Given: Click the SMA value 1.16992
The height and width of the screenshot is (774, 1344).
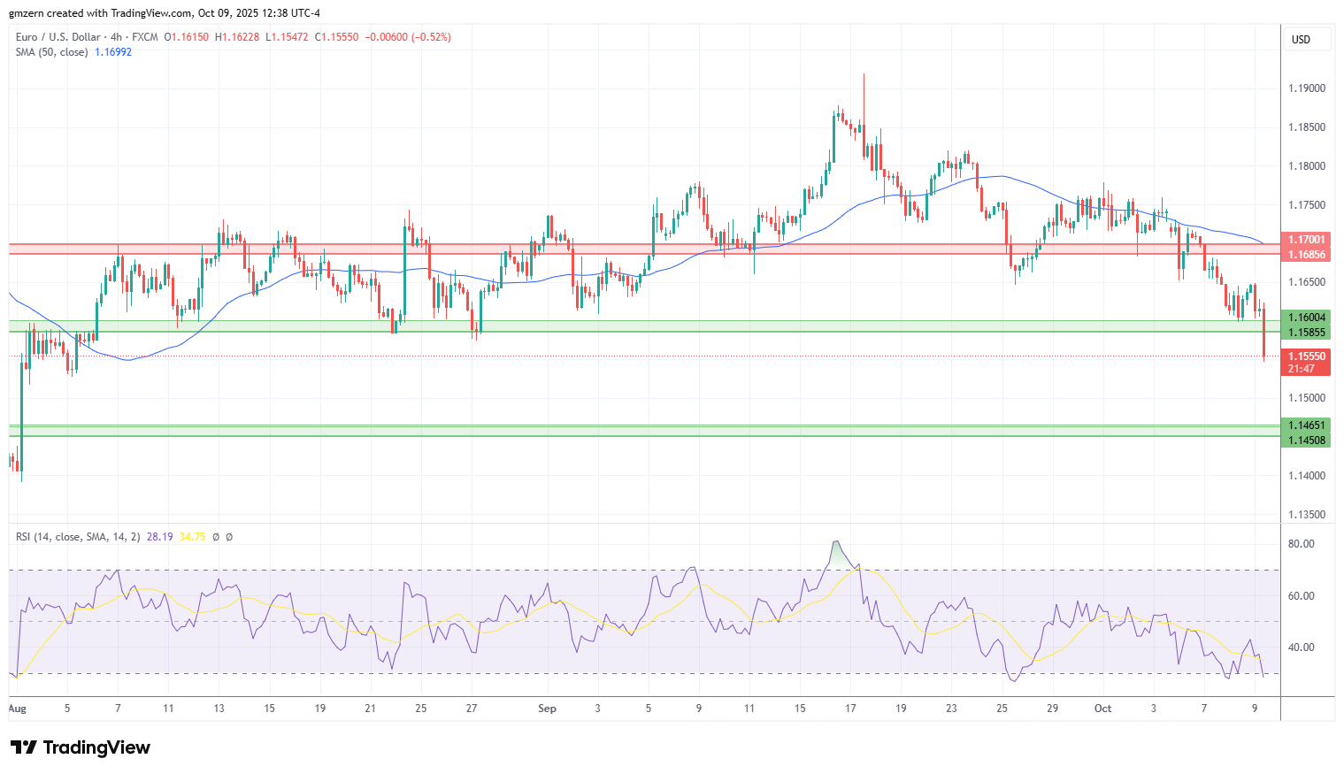Looking at the screenshot, I should pos(113,52).
